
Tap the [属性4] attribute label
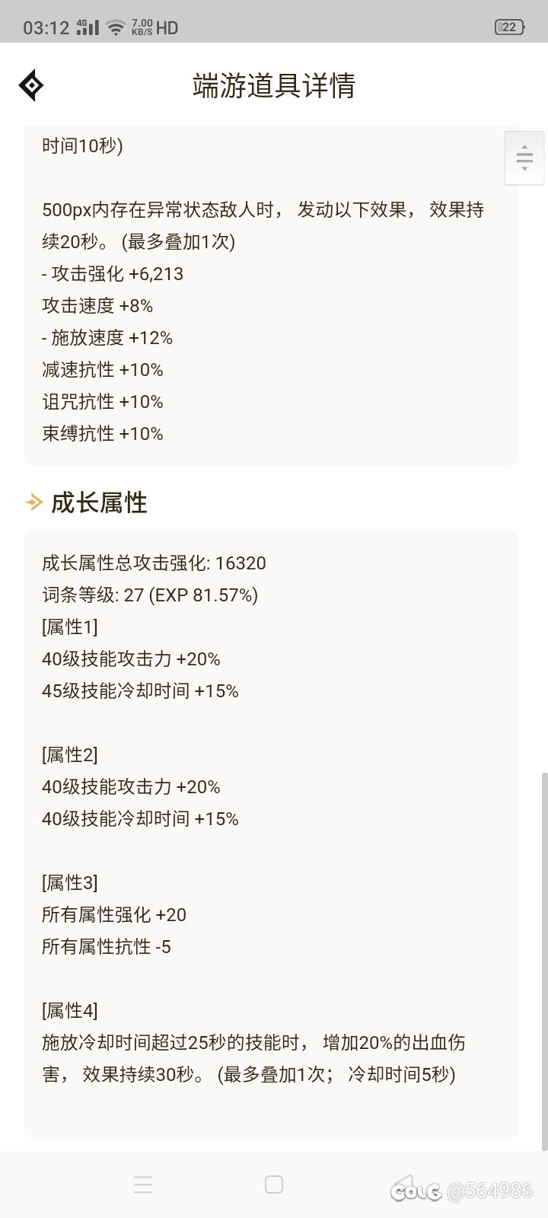70,1011
